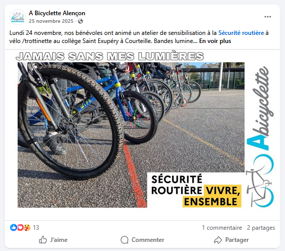View the 1 commentaire link
285x251 pixels.
tap(222, 228)
